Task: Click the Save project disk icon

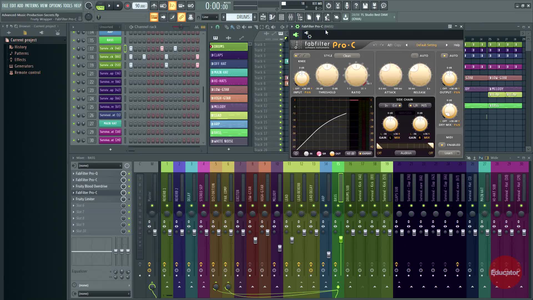Action: coord(365,6)
